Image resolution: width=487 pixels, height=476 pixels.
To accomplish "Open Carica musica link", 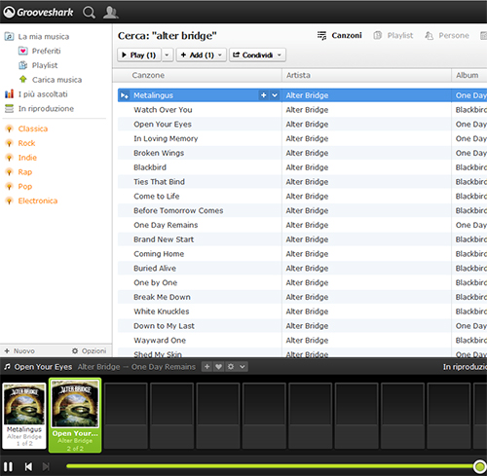I will 56,80.
